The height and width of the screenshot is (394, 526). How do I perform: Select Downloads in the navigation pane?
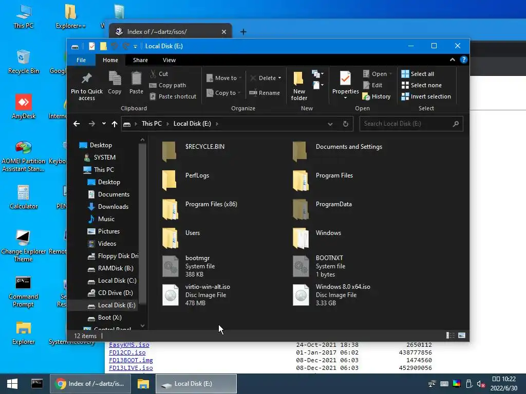[113, 207]
